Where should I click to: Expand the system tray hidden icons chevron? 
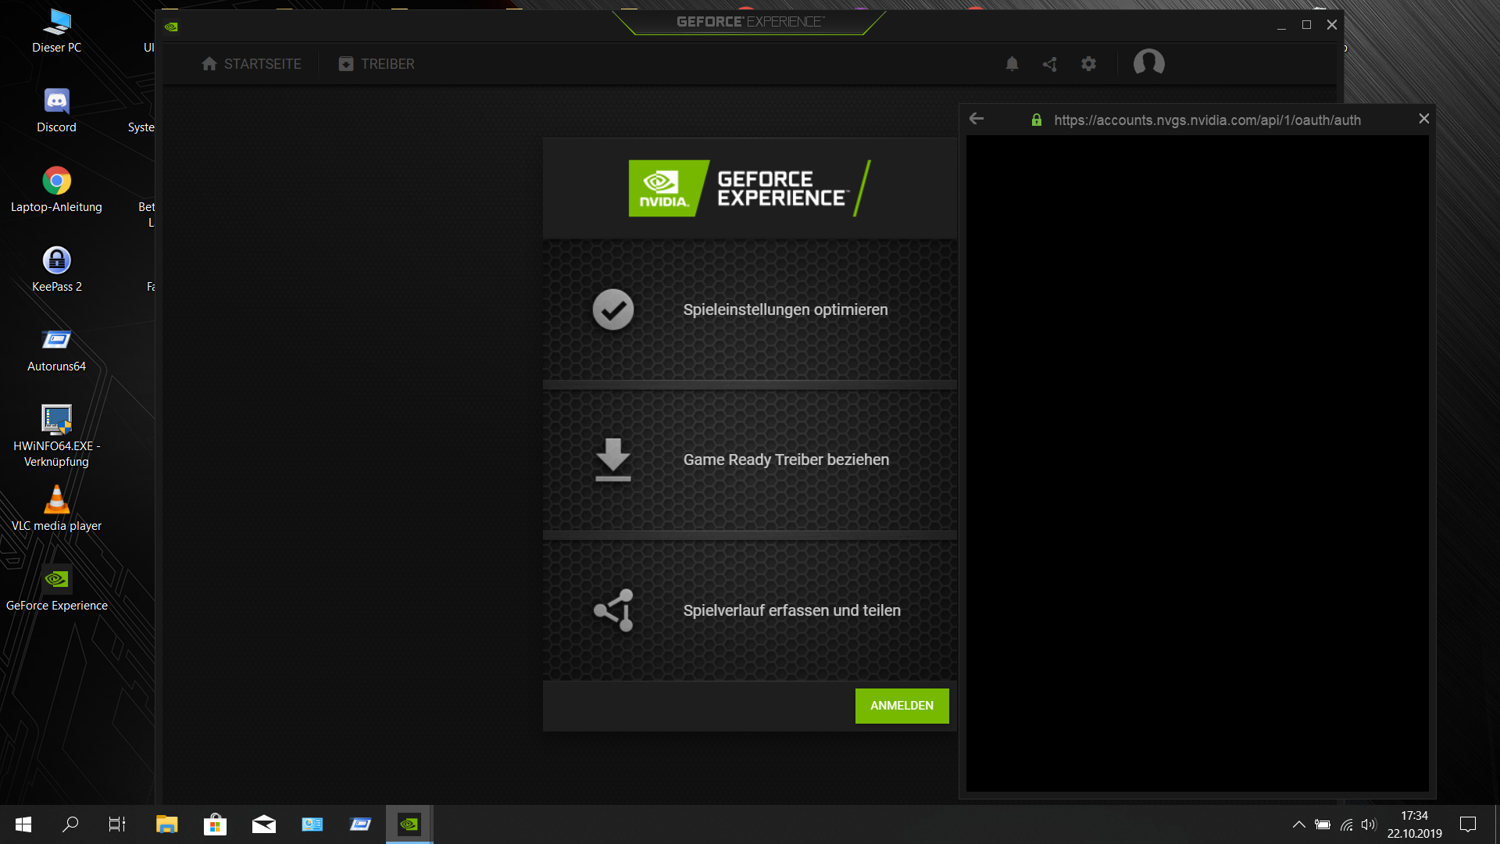click(1298, 824)
